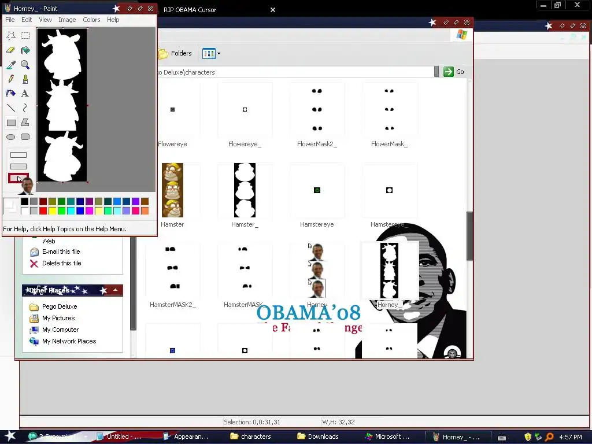
Task: Pick the orange color swatch in the palette
Action: [145, 210]
